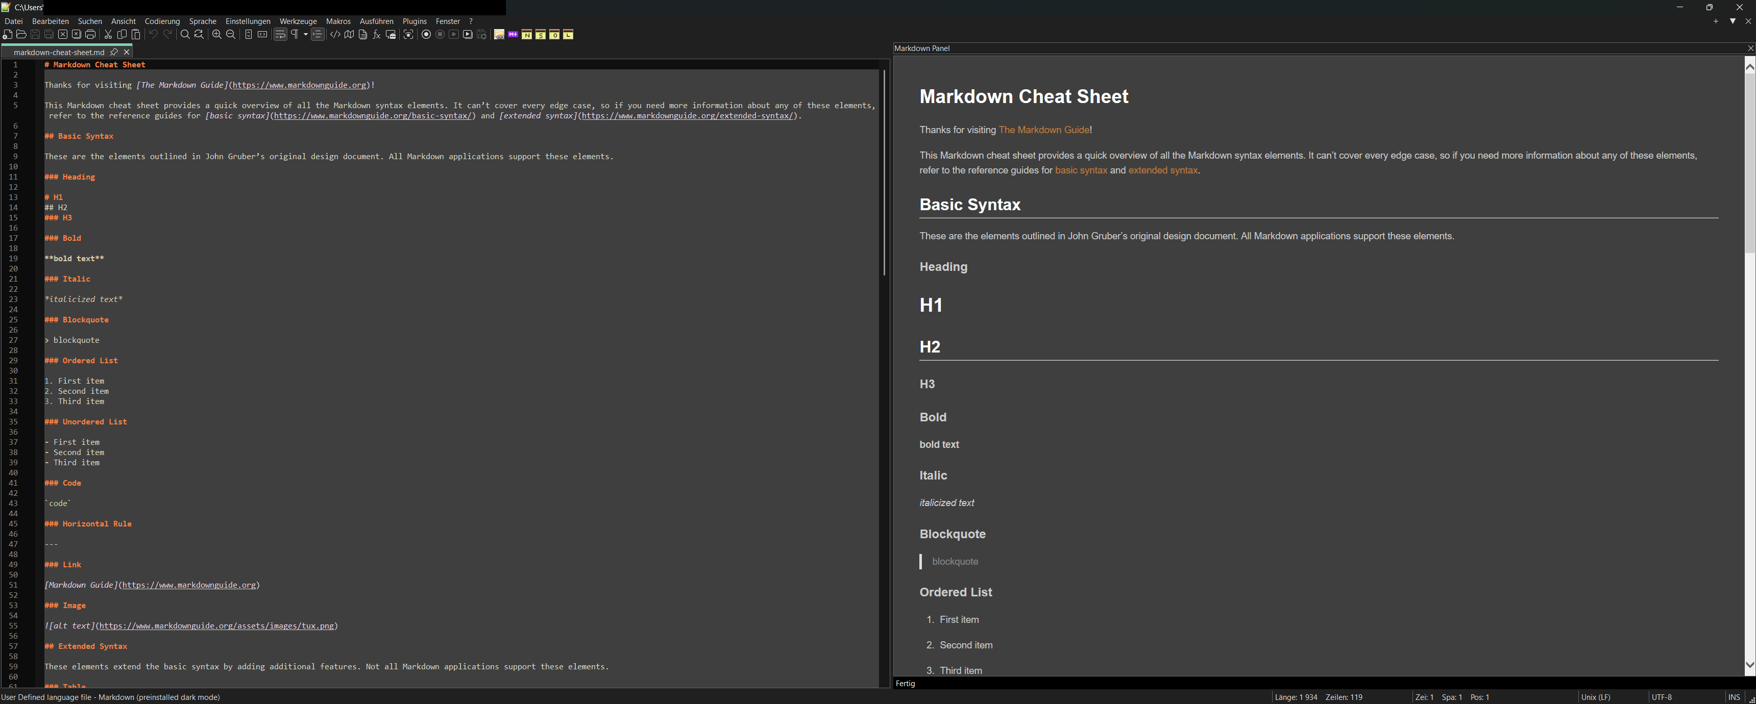Open the Function List via fx icon
The image size is (1756, 704).
point(376,34)
